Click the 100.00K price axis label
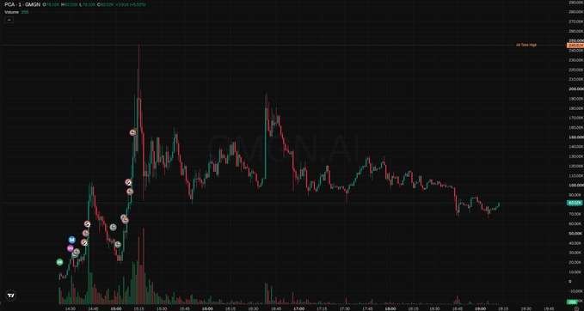584x311 pixels. tap(576, 186)
